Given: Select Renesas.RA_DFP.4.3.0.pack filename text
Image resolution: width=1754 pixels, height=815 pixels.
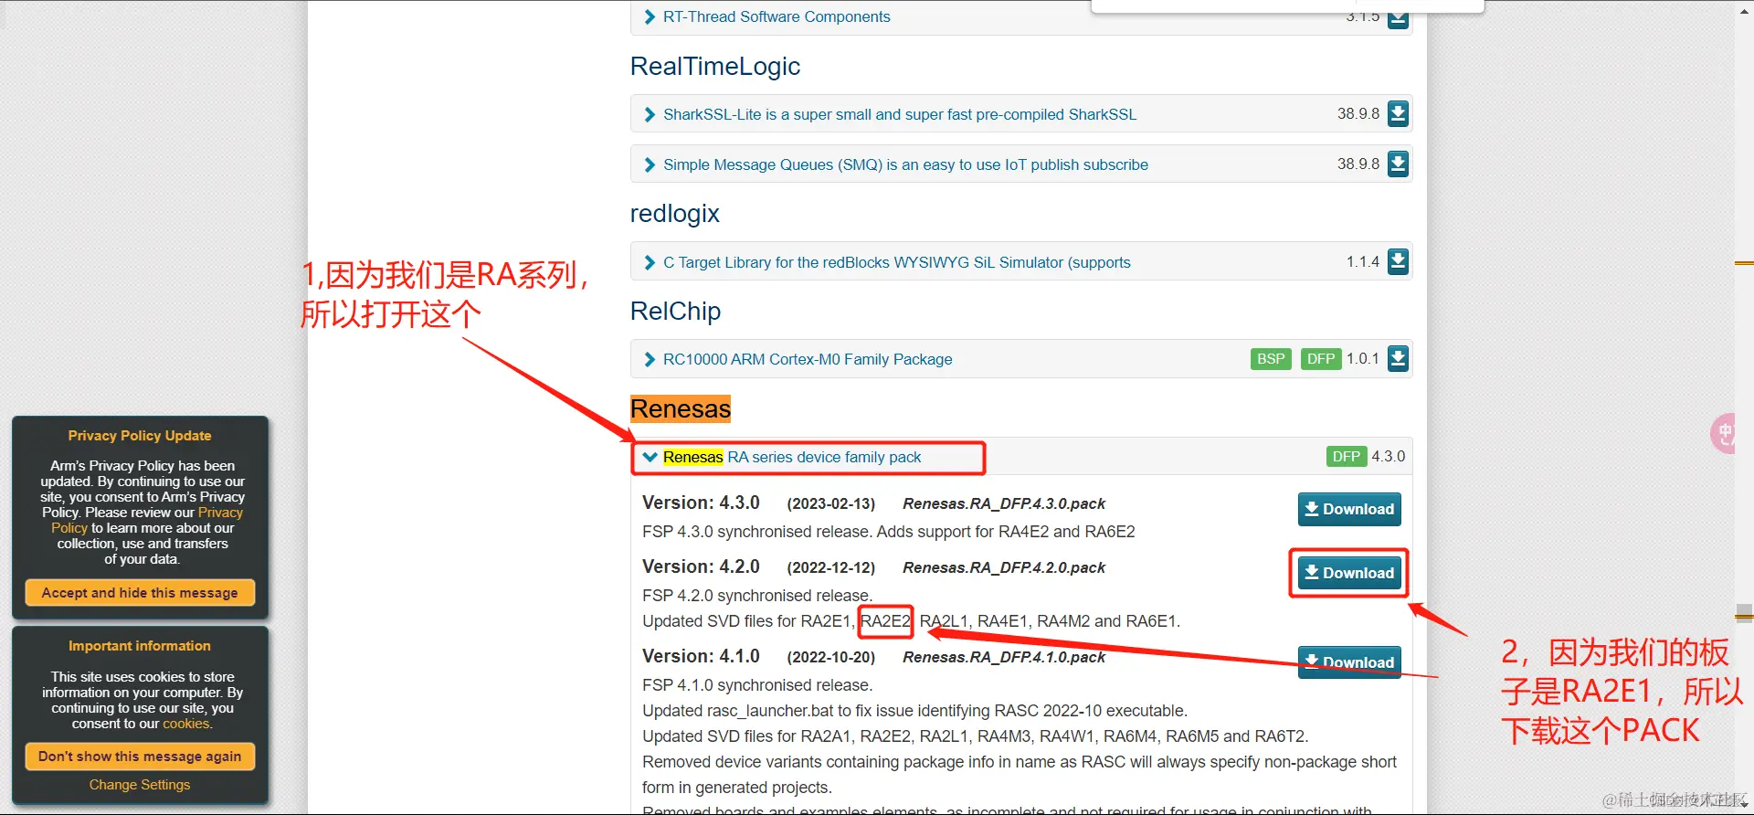Looking at the screenshot, I should coord(1004,503).
